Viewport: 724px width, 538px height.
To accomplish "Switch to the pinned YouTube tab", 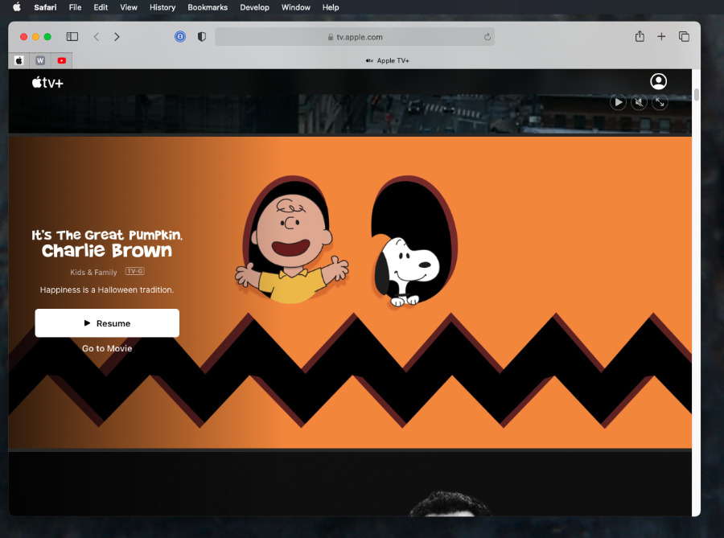I will click(x=61, y=60).
